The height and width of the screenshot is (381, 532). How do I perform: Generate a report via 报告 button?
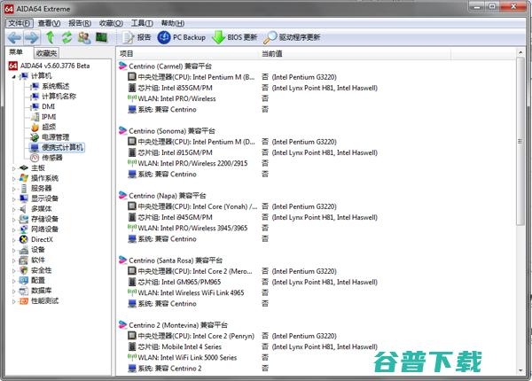[137, 37]
